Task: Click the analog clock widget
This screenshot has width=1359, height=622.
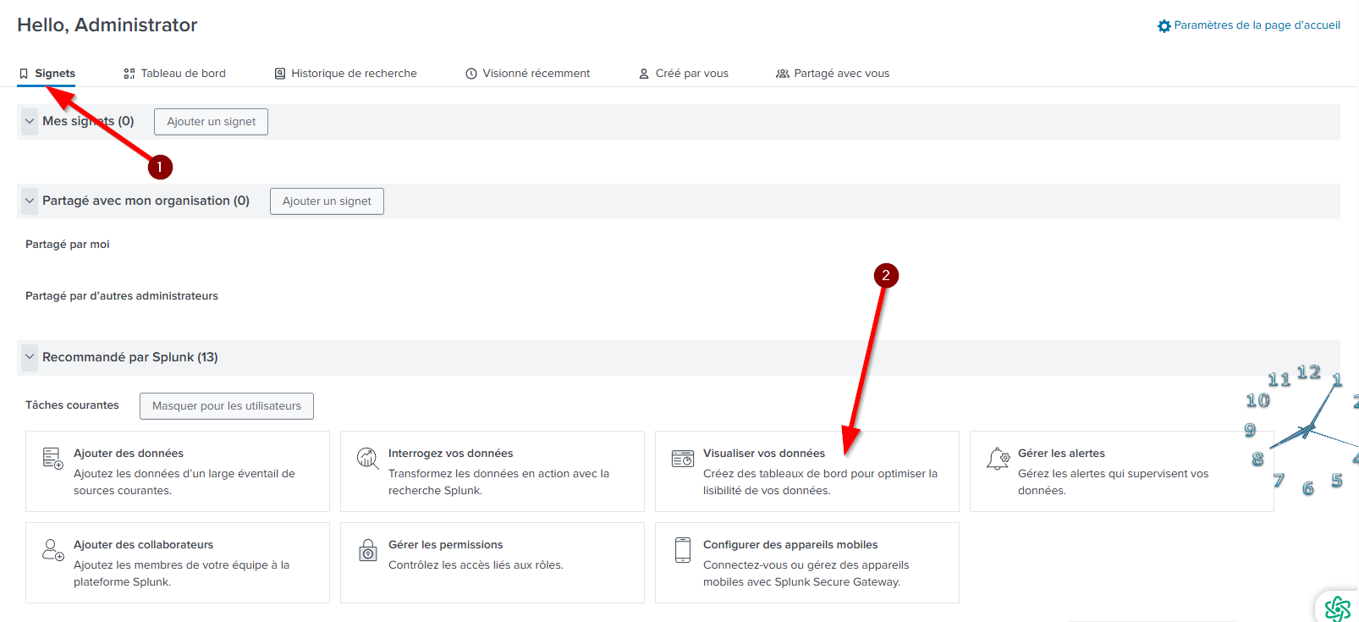Action: tap(1307, 430)
